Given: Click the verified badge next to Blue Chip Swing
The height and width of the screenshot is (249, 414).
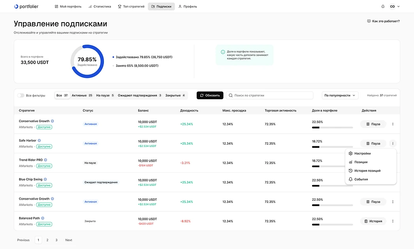Looking at the screenshot, I should point(45,179).
